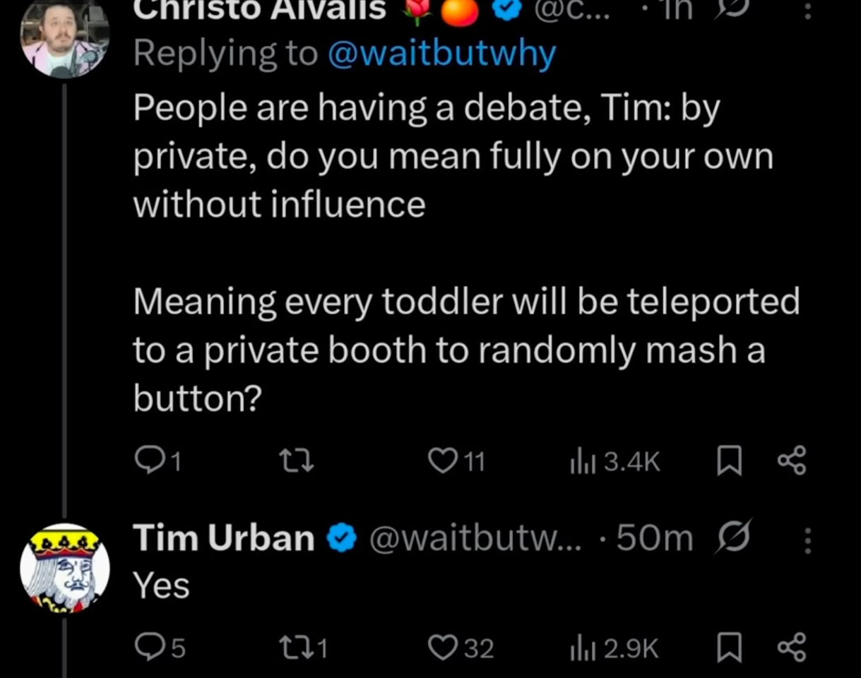The image size is (861, 678).
Task: Like the tweet with 11 likes
Action: click(x=456, y=462)
